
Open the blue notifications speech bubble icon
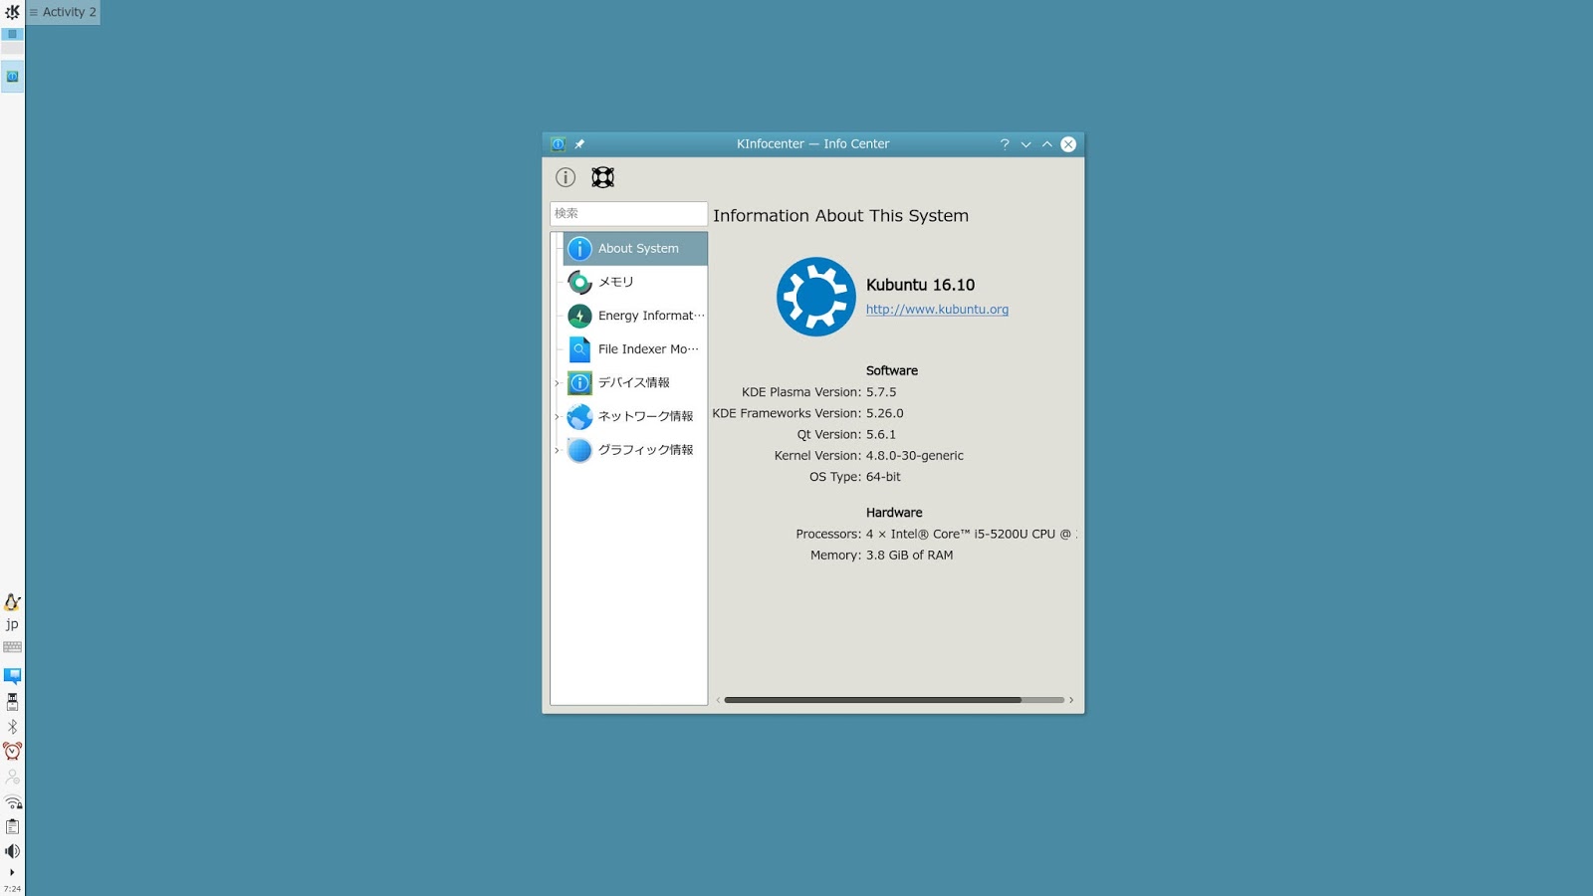pyautogui.click(x=12, y=676)
